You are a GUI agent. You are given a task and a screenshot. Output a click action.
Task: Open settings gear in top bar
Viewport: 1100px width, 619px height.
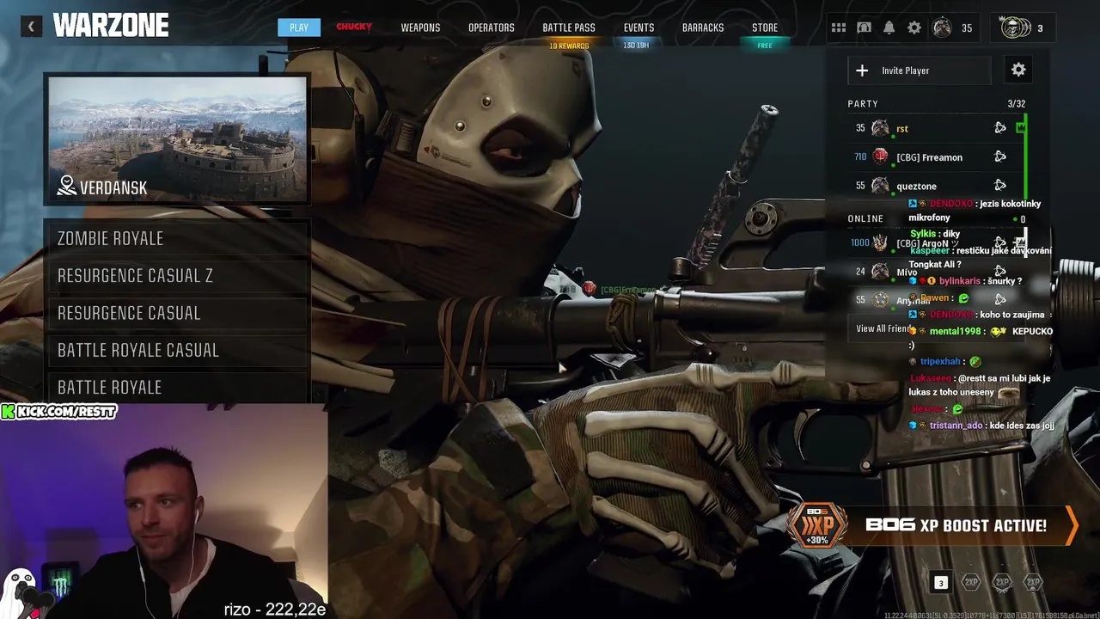click(x=914, y=28)
